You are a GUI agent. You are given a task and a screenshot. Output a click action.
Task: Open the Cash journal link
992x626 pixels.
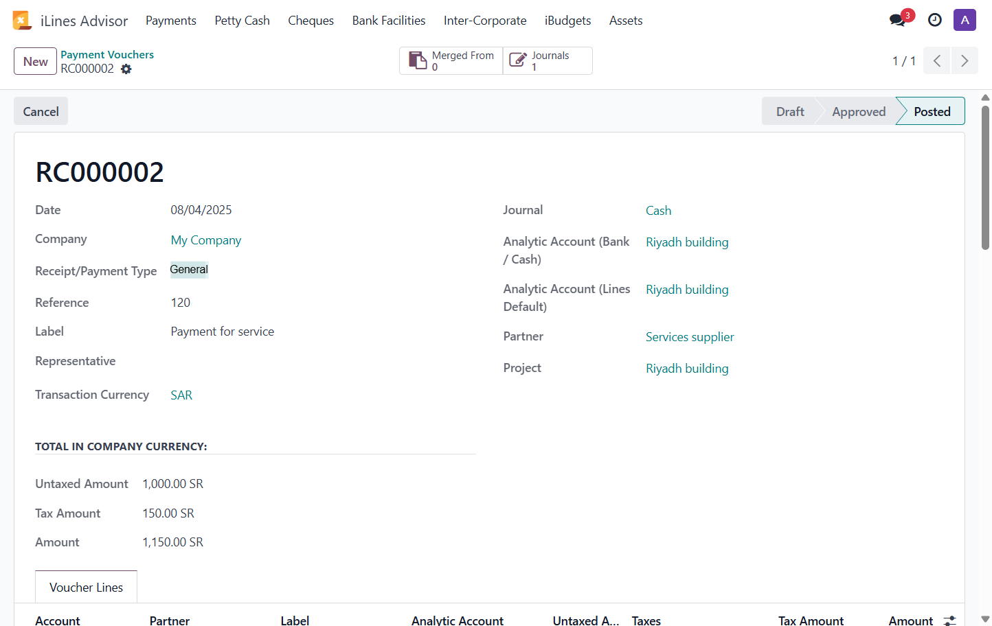(x=658, y=211)
